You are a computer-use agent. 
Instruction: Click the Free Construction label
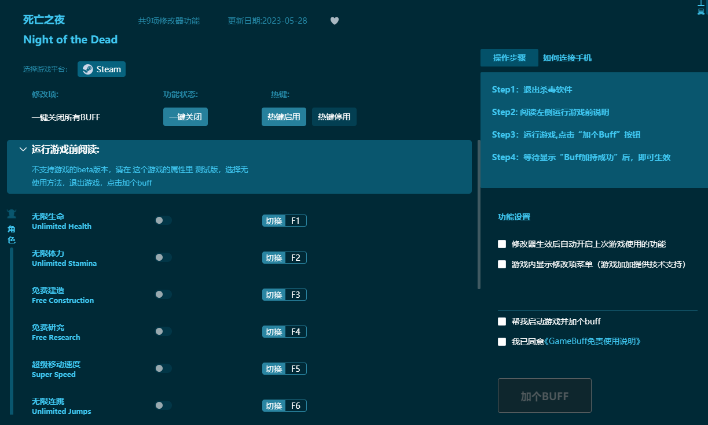tap(63, 301)
